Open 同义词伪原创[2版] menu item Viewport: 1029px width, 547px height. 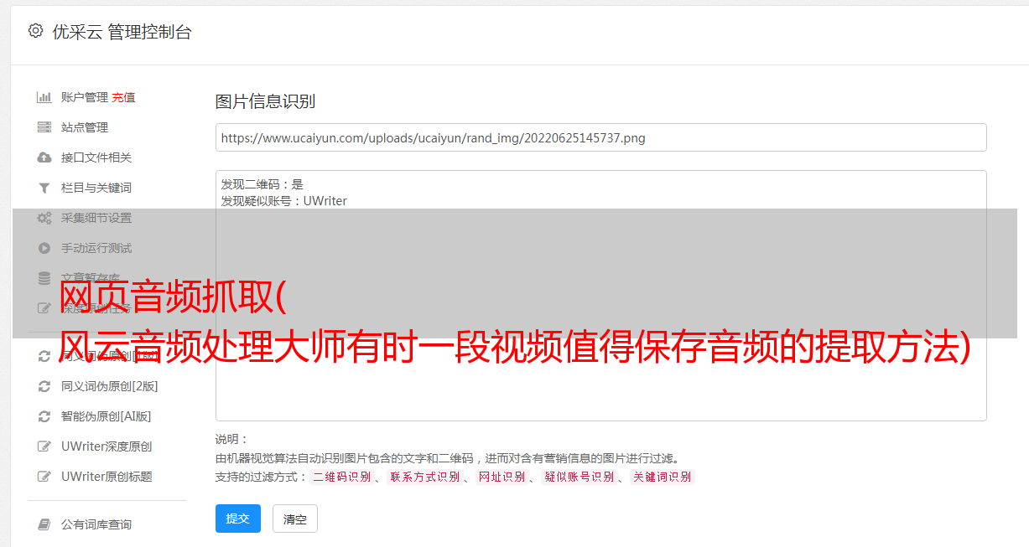[110, 386]
